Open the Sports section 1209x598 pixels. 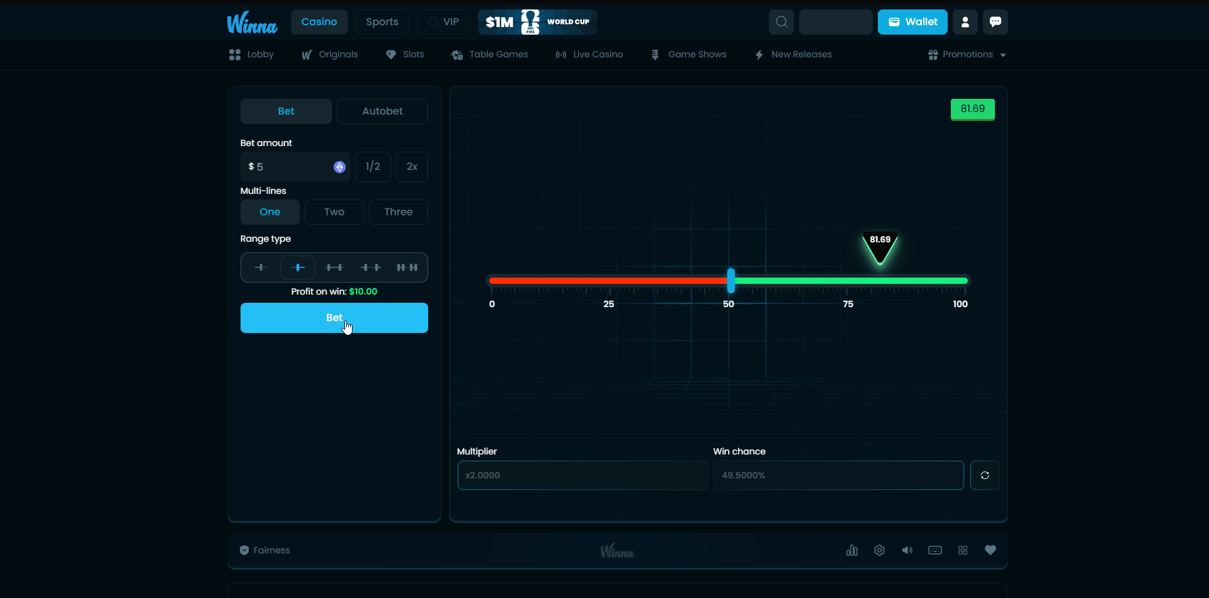(x=382, y=22)
